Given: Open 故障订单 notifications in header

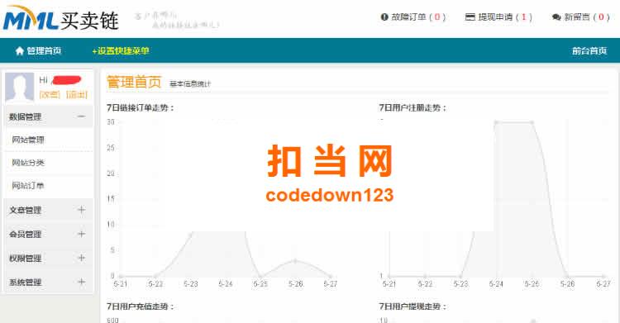Looking at the screenshot, I should coord(413,17).
